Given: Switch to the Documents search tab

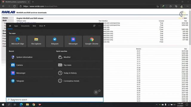Looking at the screenshot, I should click(25, 26).
